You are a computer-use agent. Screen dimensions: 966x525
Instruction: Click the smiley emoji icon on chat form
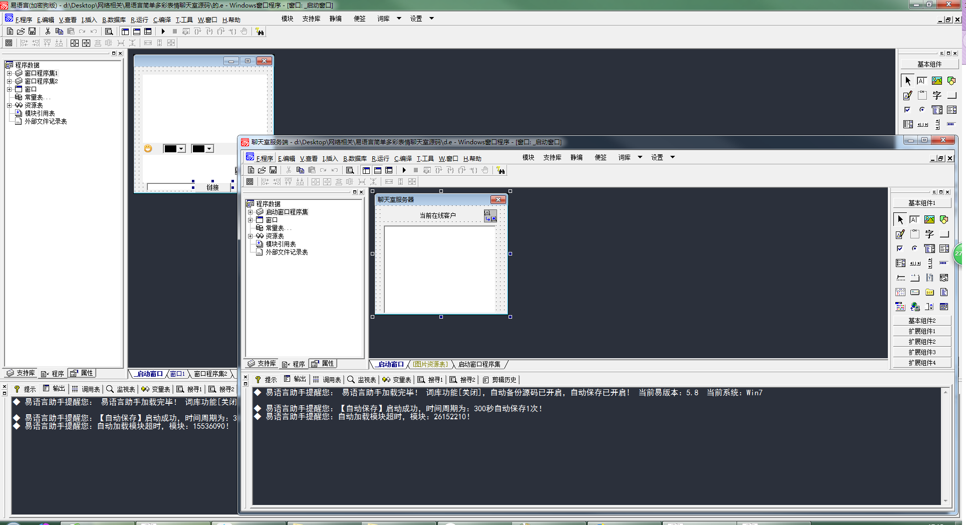coord(148,148)
